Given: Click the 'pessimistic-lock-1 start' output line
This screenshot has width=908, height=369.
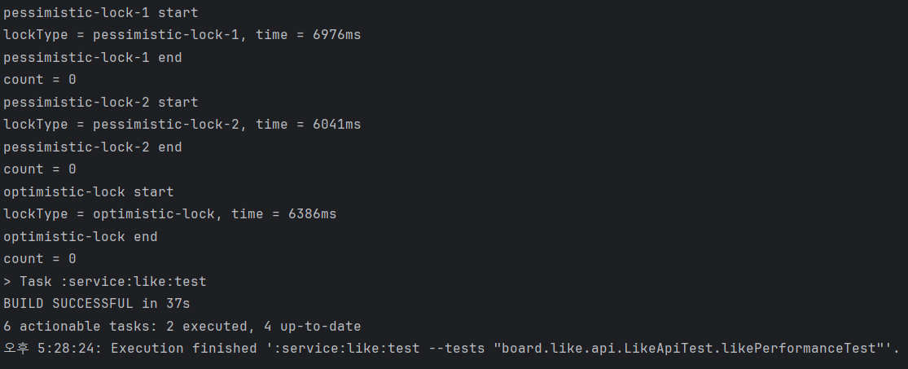Looking at the screenshot, I should coord(101,13).
